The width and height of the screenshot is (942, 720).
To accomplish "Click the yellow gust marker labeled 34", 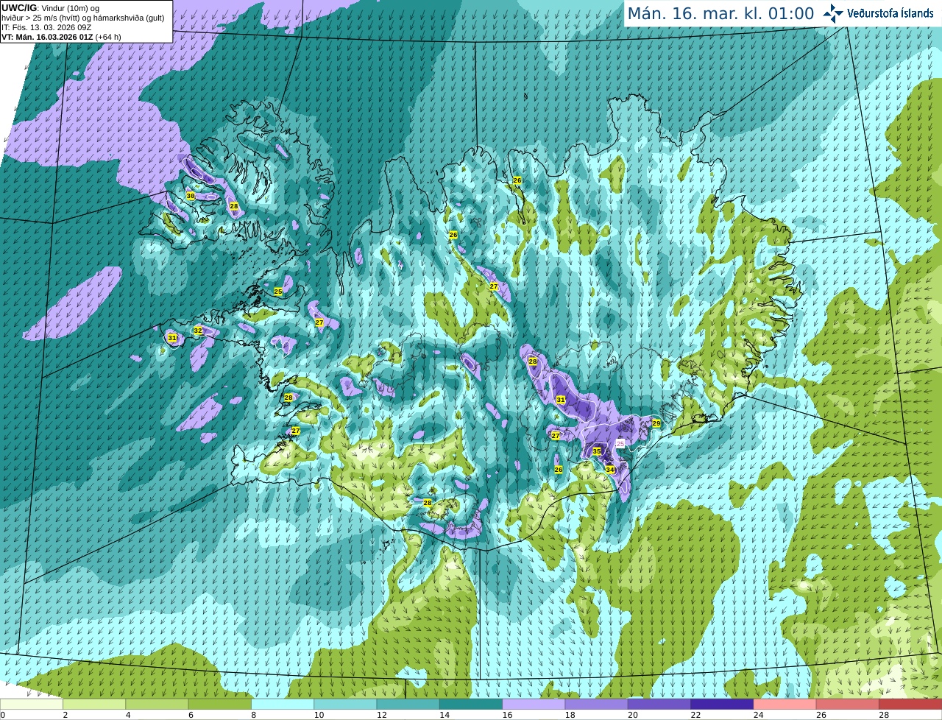I will click(x=610, y=470).
